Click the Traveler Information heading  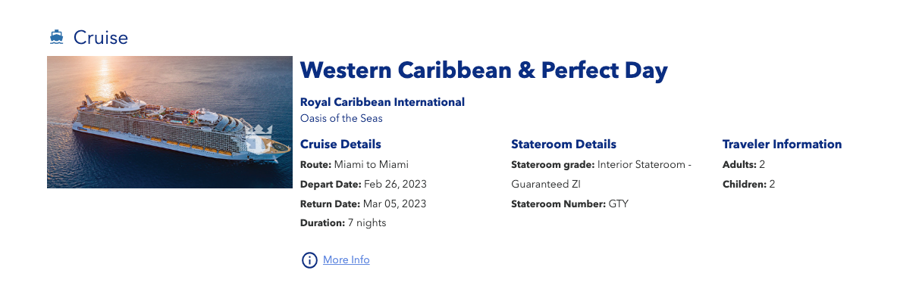pyautogui.click(x=782, y=144)
